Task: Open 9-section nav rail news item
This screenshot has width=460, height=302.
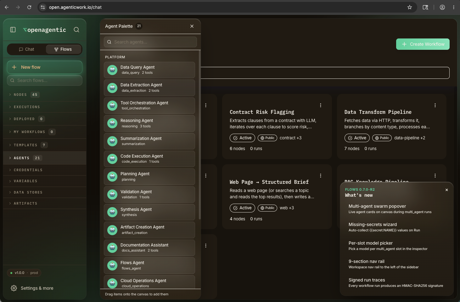Action: 396,264
